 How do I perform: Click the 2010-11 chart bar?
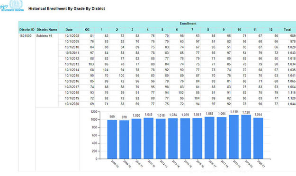(x=136, y=139)
